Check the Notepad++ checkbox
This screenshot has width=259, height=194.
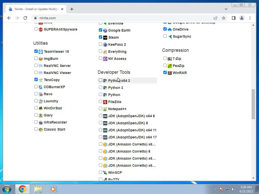click(x=100, y=109)
